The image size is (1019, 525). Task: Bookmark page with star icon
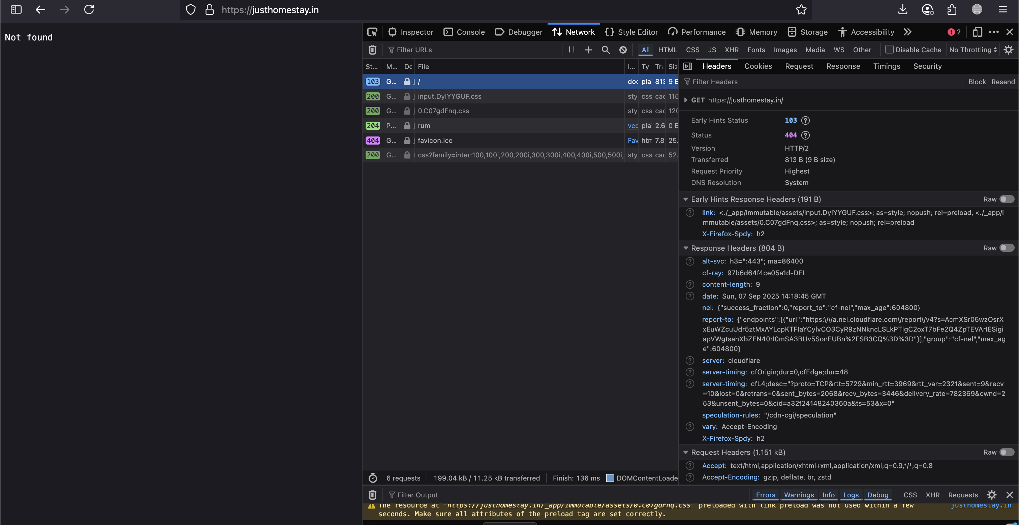(801, 10)
